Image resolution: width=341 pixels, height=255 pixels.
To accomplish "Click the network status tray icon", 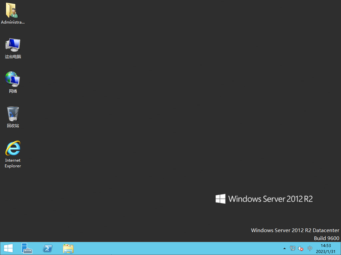I will (x=292, y=248).
